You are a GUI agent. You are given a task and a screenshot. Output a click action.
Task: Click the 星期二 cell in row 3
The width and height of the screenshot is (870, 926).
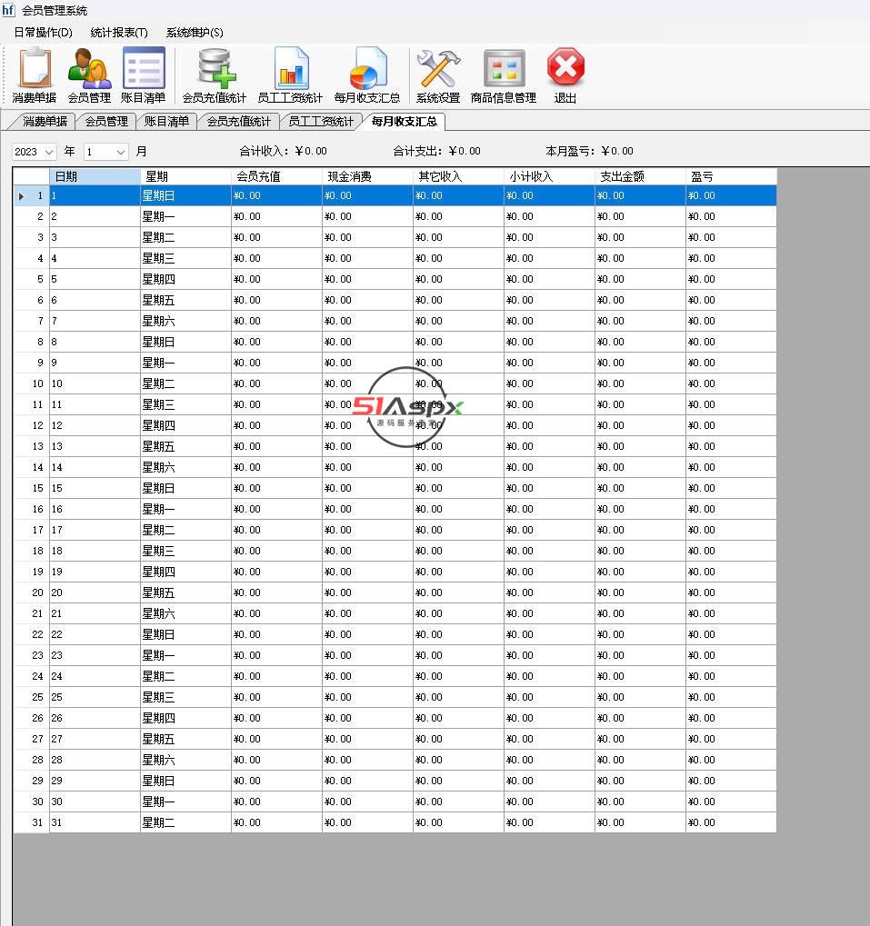[185, 237]
